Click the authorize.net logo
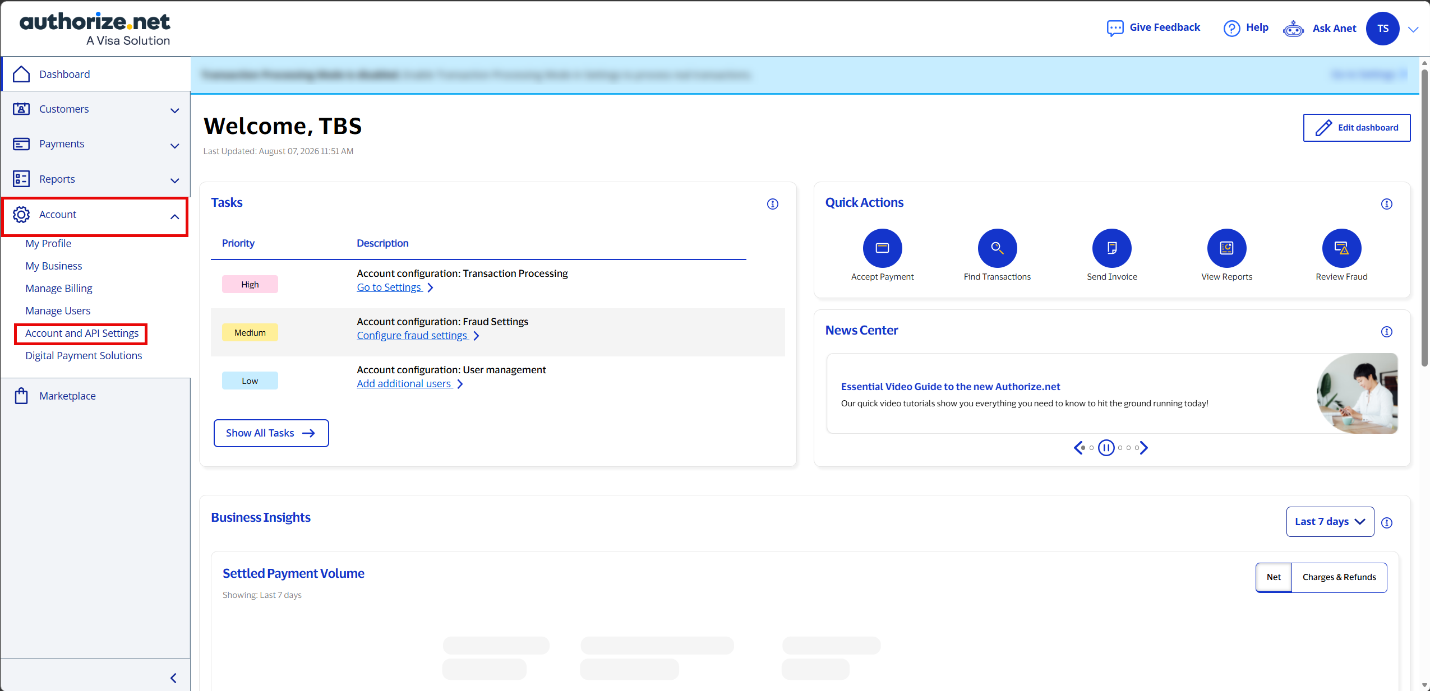The height and width of the screenshot is (691, 1430). [x=95, y=29]
